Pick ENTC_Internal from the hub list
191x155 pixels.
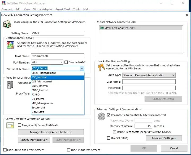[x=57, y=86]
